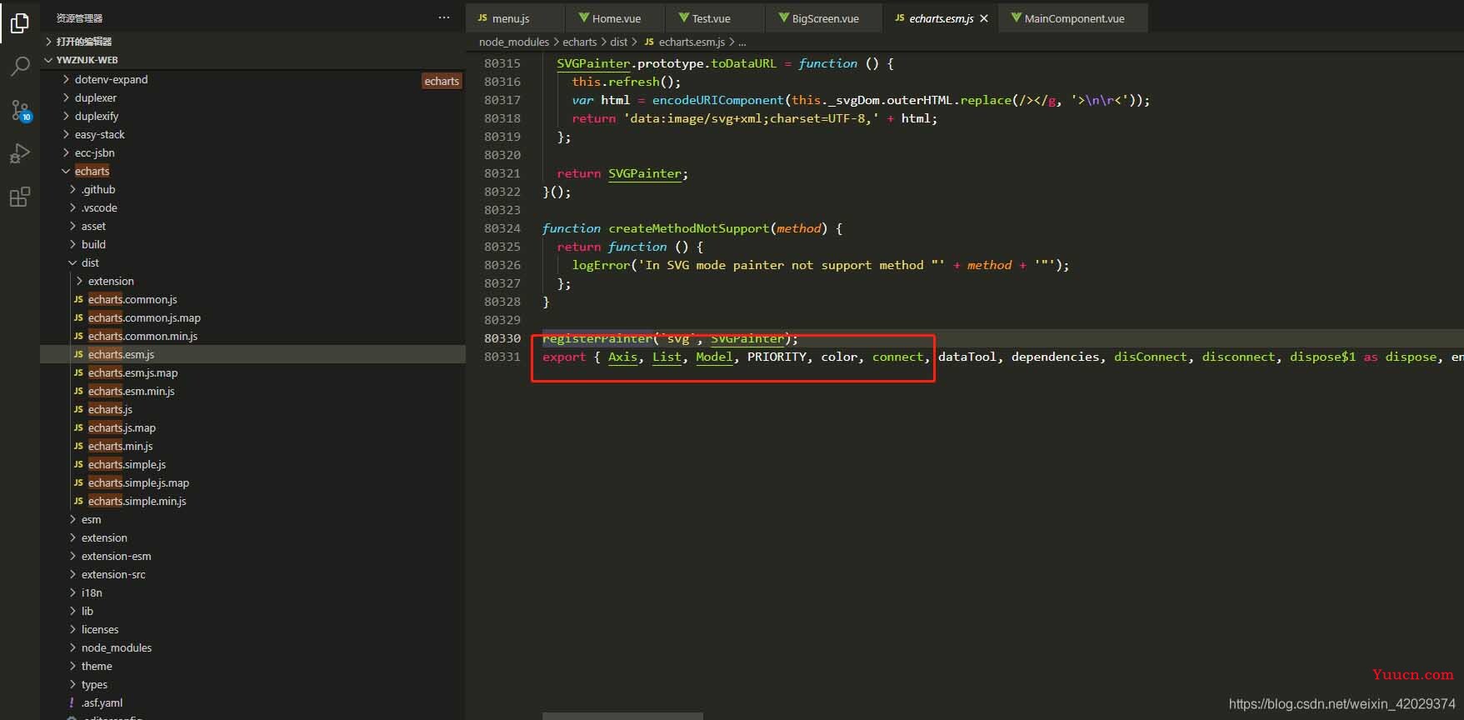Expand the extension-esm folder
The width and height of the screenshot is (1464, 720).
click(116, 556)
